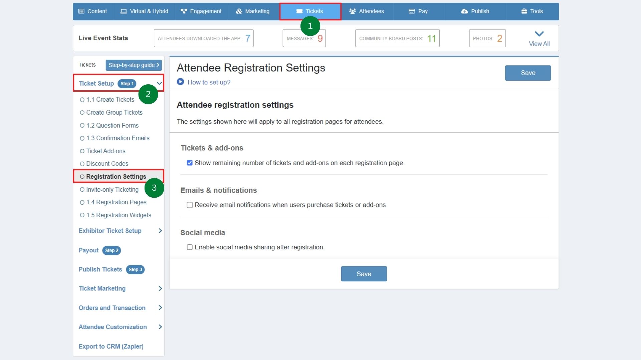Expand Exhibitor Ticket Setup section
The height and width of the screenshot is (360, 641).
click(160, 231)
